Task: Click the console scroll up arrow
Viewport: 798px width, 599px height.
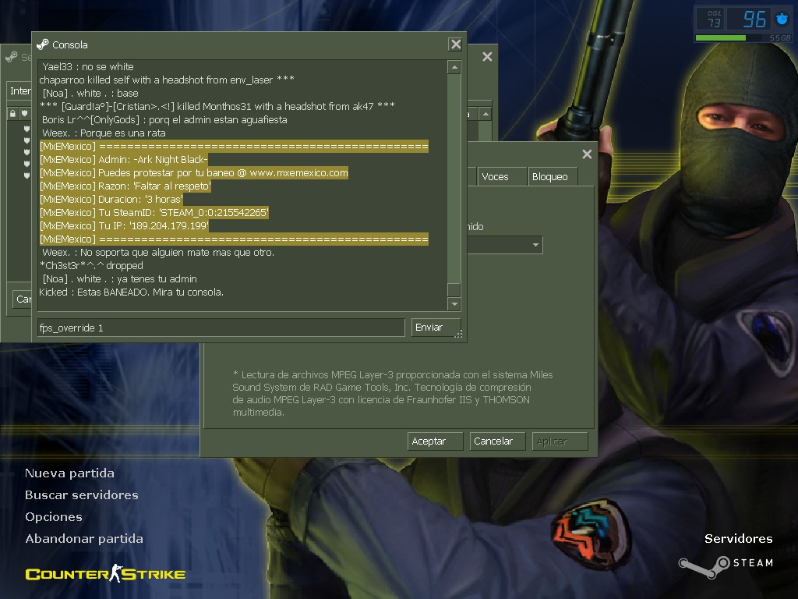Action: pyautogui.click(x=454, y=67)
